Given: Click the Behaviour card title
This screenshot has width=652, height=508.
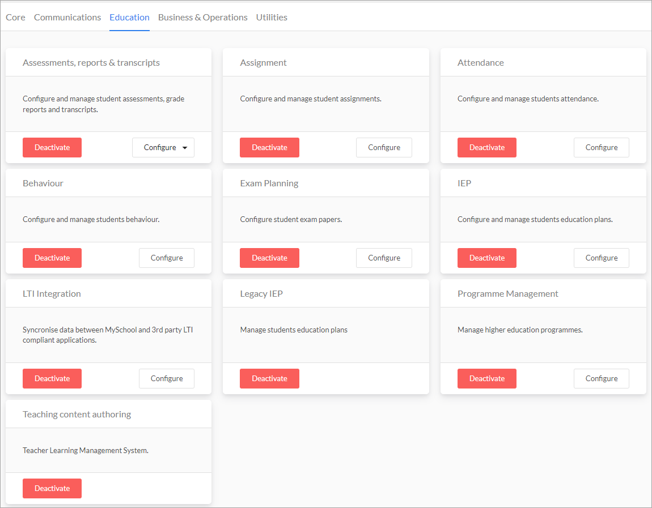Looking at the screenshot, I should [43, 183].
